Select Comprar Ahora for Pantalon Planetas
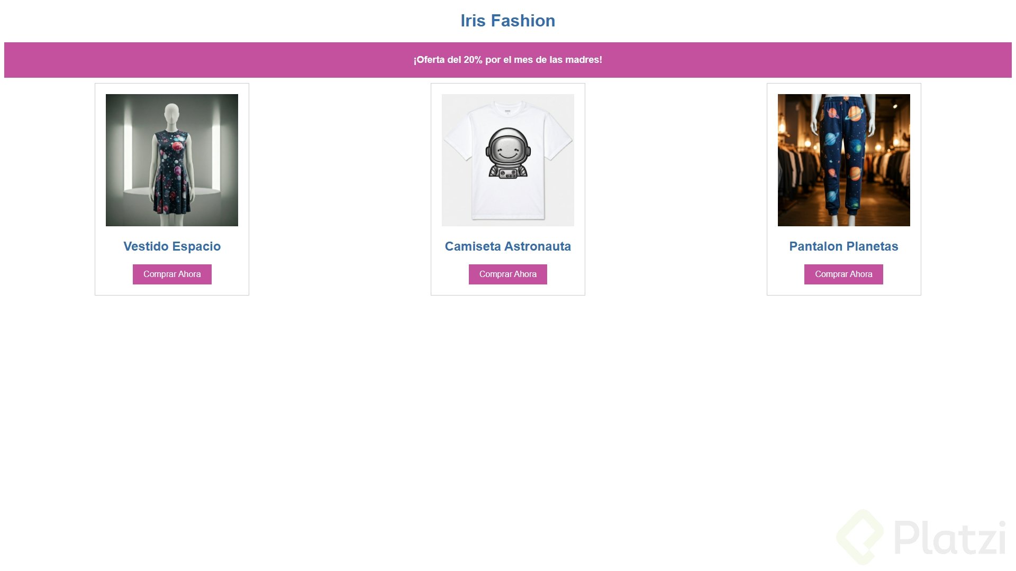Screen dimensions: 1016x571 [843, 274]
